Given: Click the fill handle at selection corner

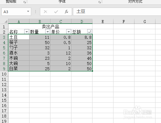Looking at the screenshot, I should tap(92, 71).
